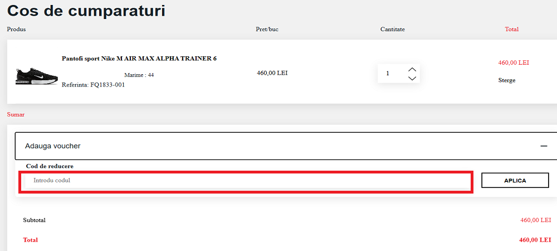Click the 'Sumar' section label
The width and height of the screenshot is (557, 251).
pyautogui.click(x=16, y=115)
